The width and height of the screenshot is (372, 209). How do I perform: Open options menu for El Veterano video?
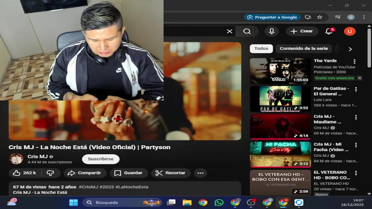(356, 173)
